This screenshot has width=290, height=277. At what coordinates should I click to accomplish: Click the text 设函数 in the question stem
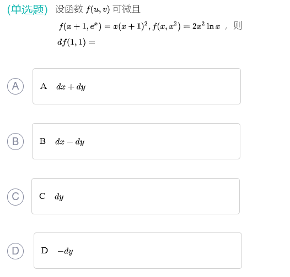click(69, 9)
